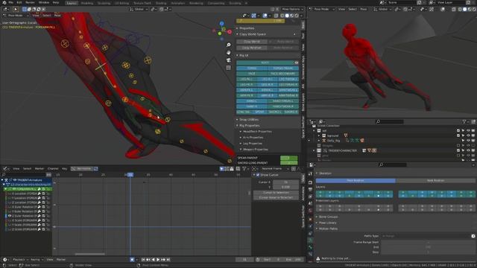Click the pan hand gizmo in left viewport

[x=229, y=53]
